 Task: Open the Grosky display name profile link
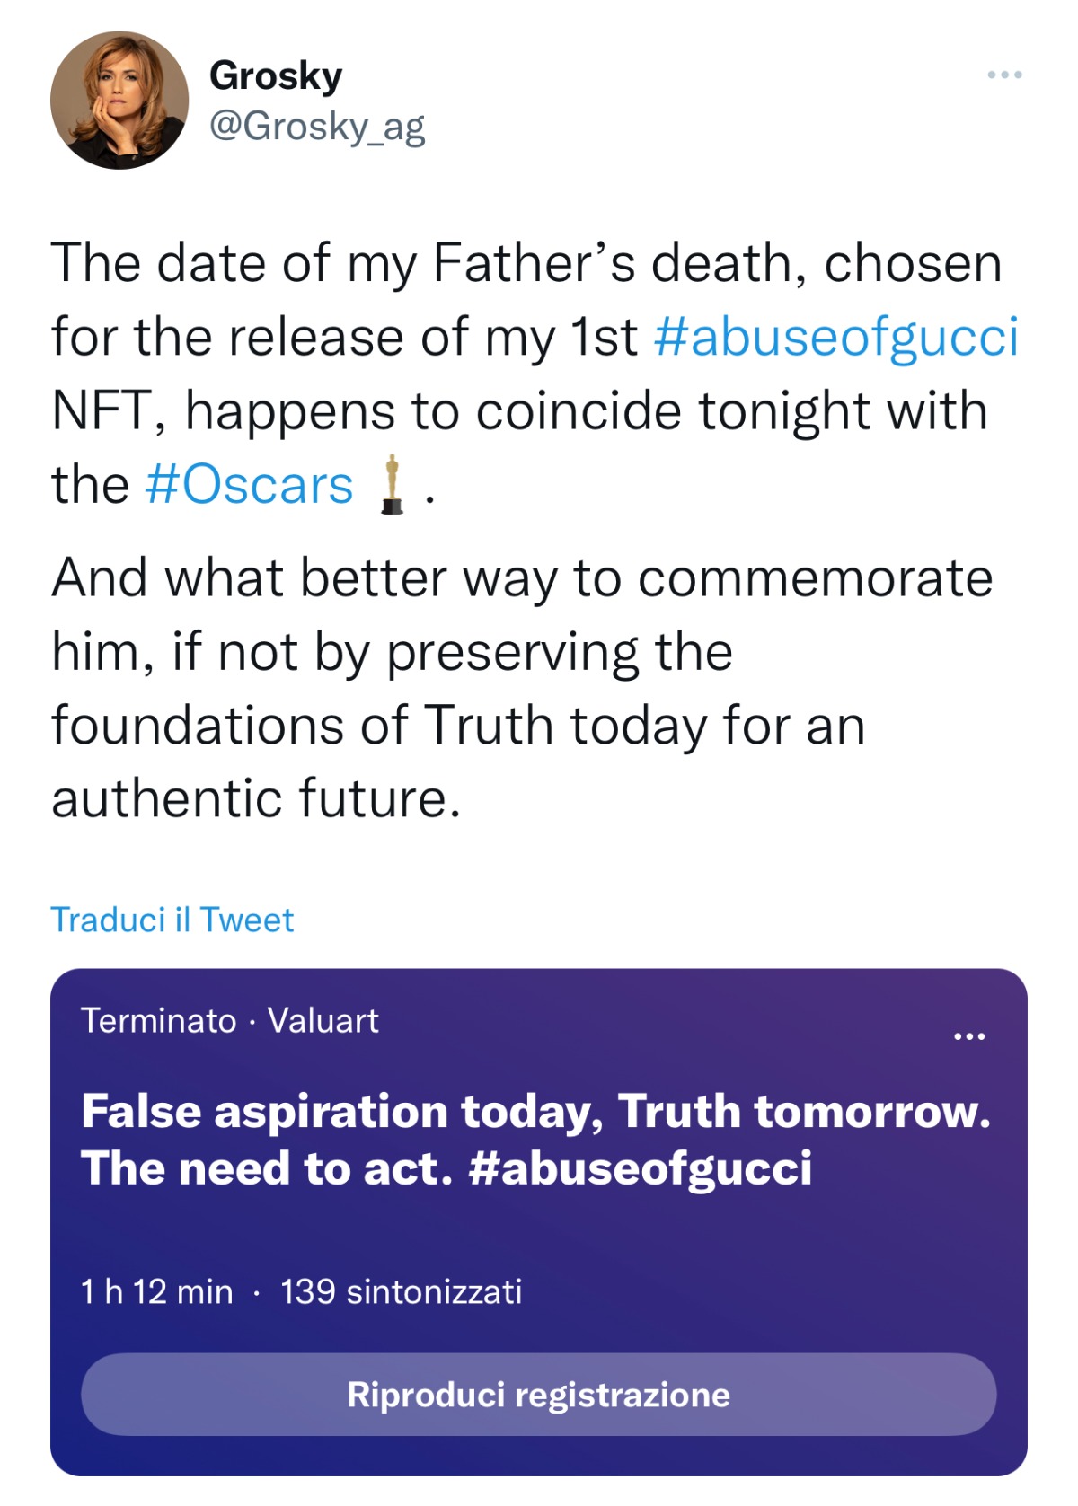point(276,75)
